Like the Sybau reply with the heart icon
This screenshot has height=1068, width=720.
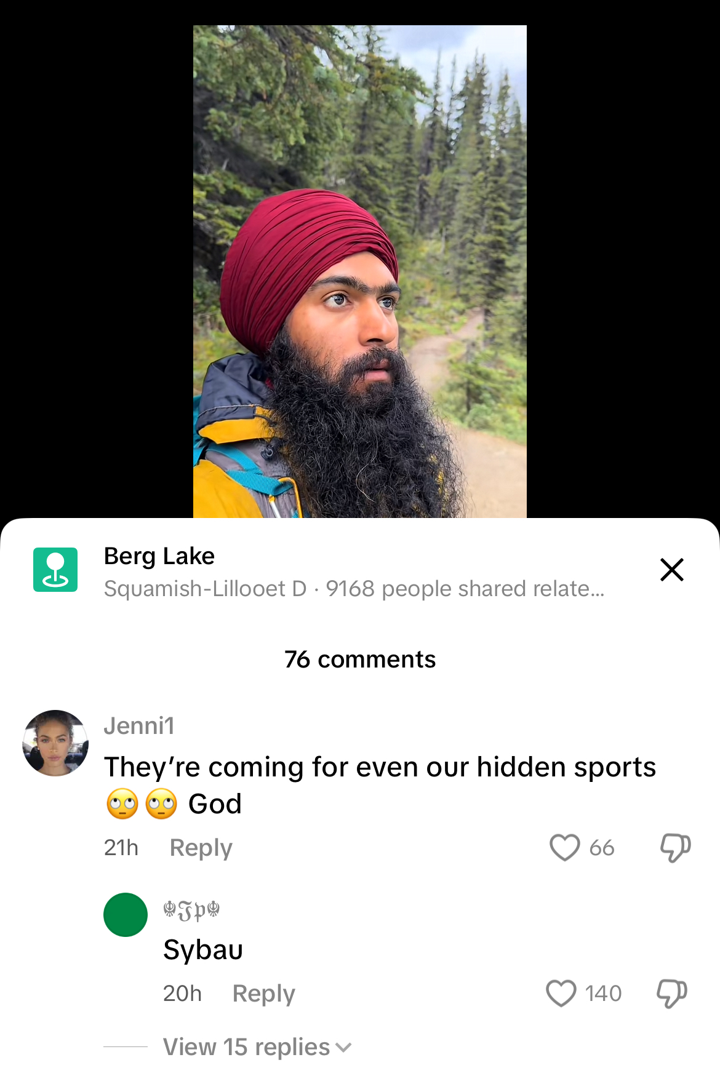(561, 993)
